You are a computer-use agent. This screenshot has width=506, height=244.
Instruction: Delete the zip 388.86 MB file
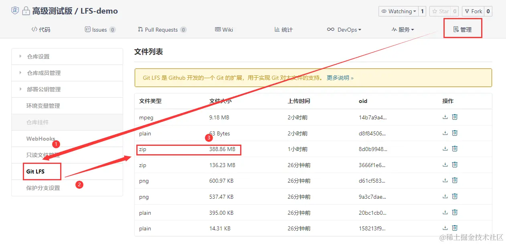click(455, 149)
